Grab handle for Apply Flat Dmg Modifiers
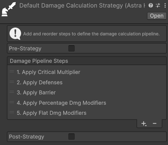 click(12, 112)
